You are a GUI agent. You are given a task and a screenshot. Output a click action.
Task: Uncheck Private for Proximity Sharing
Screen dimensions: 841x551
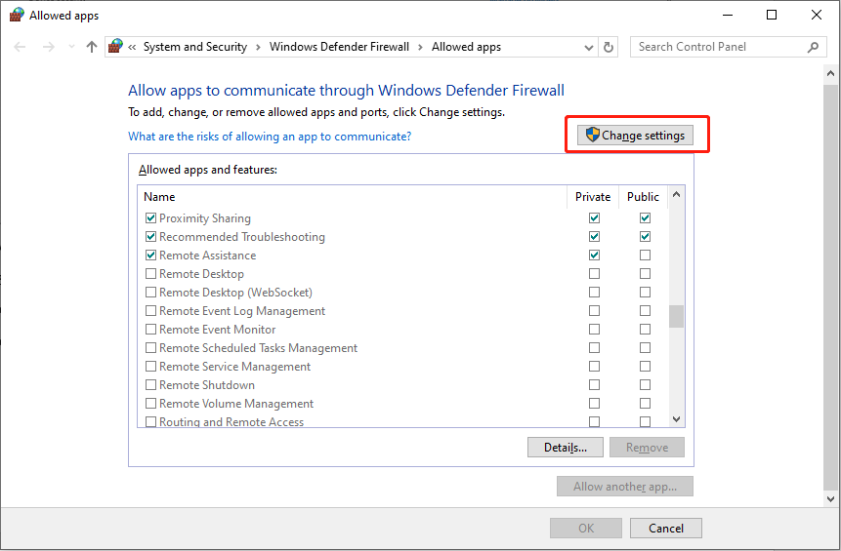pyautogui.click(x=594, y=217)
